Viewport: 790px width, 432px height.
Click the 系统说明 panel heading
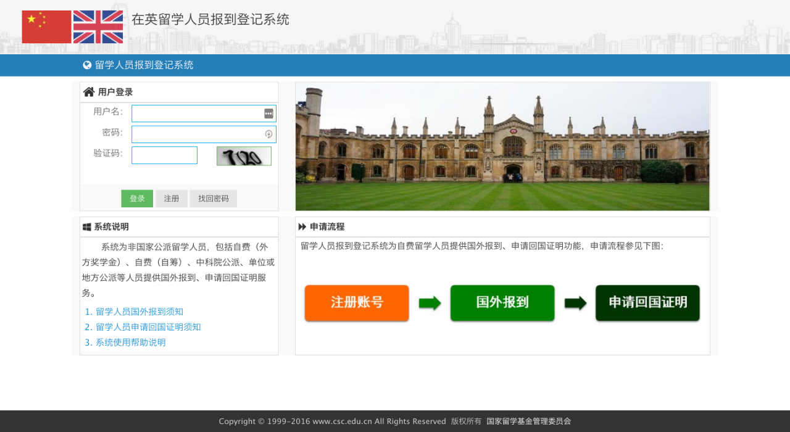[x=112, y=227]
